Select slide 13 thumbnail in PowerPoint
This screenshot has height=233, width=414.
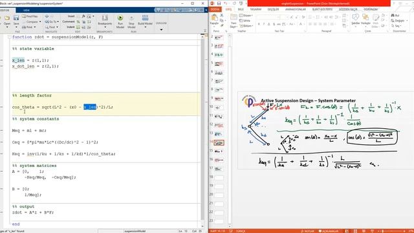[x=219, y=134]
